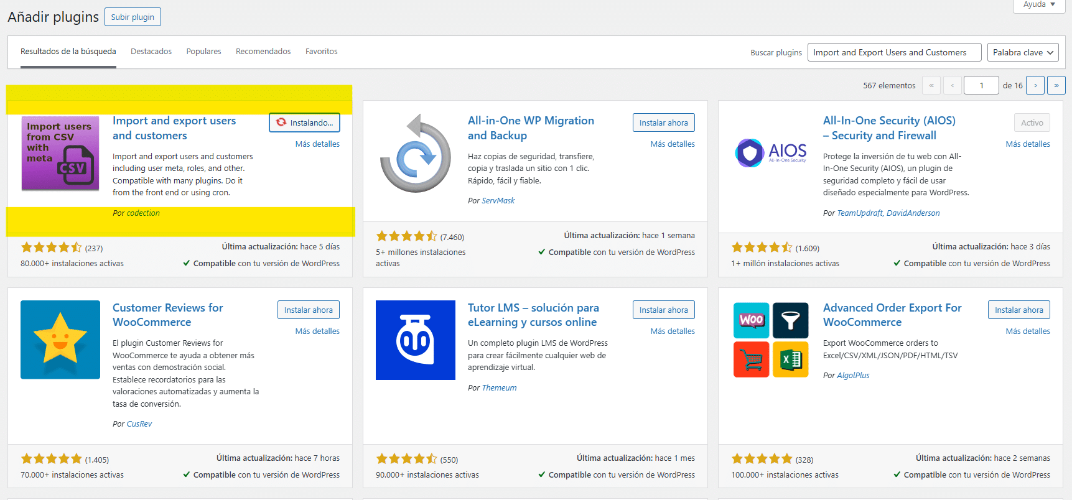Jump to the last results page arrow
Image resolution: width=1072 pixels, height=500 pixels.
coord(1056,85)
